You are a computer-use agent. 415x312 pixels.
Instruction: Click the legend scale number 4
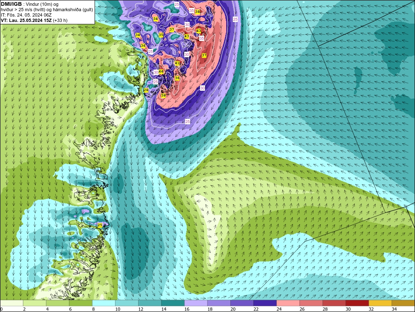[x=47, y=309]
